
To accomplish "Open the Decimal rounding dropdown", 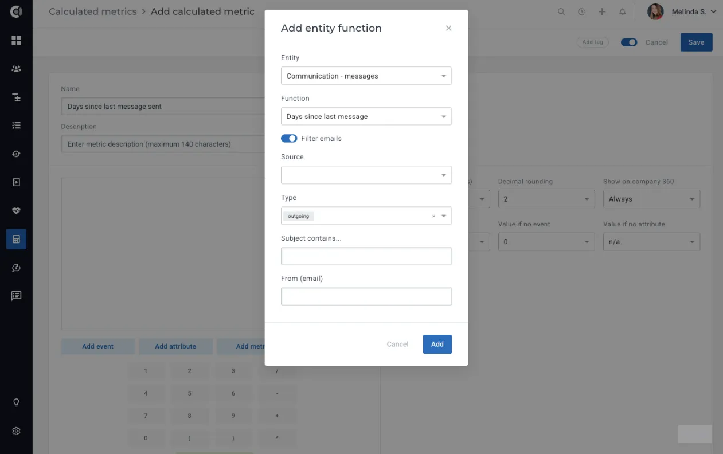I will 546,199.
